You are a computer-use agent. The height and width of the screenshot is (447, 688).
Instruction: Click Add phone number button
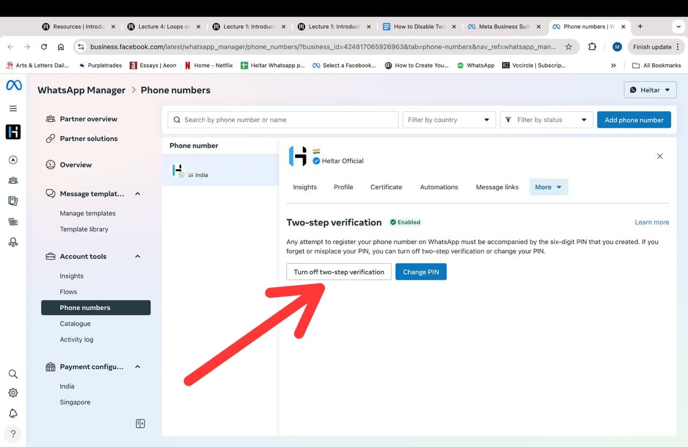click(x=634, y=120)
